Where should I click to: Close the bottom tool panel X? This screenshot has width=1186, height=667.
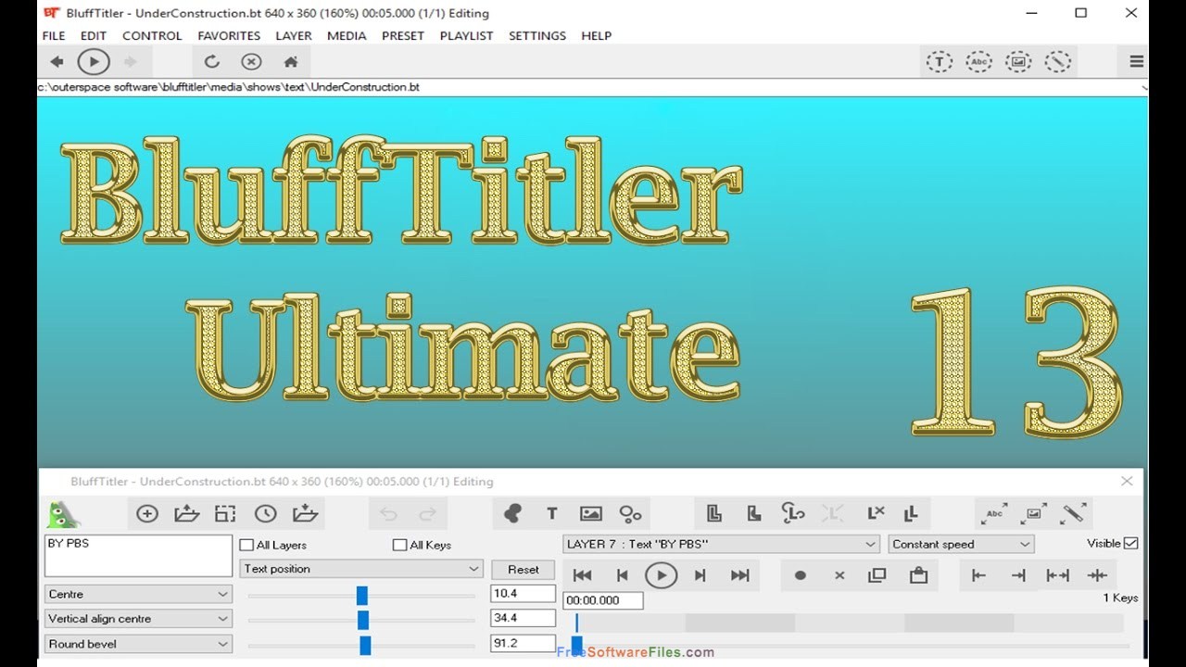click(1127, 481)
